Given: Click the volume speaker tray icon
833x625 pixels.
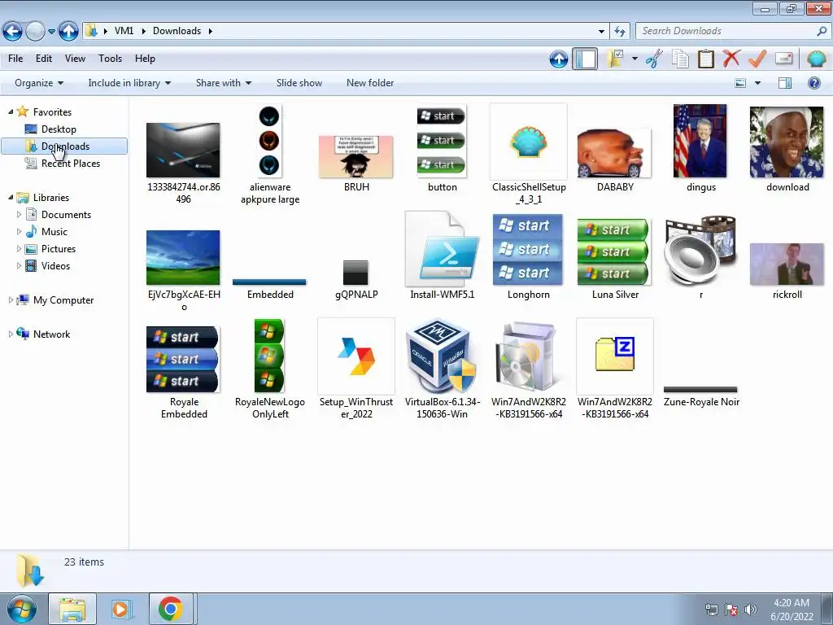Looking at the screenshot, I should click(750, 610).
